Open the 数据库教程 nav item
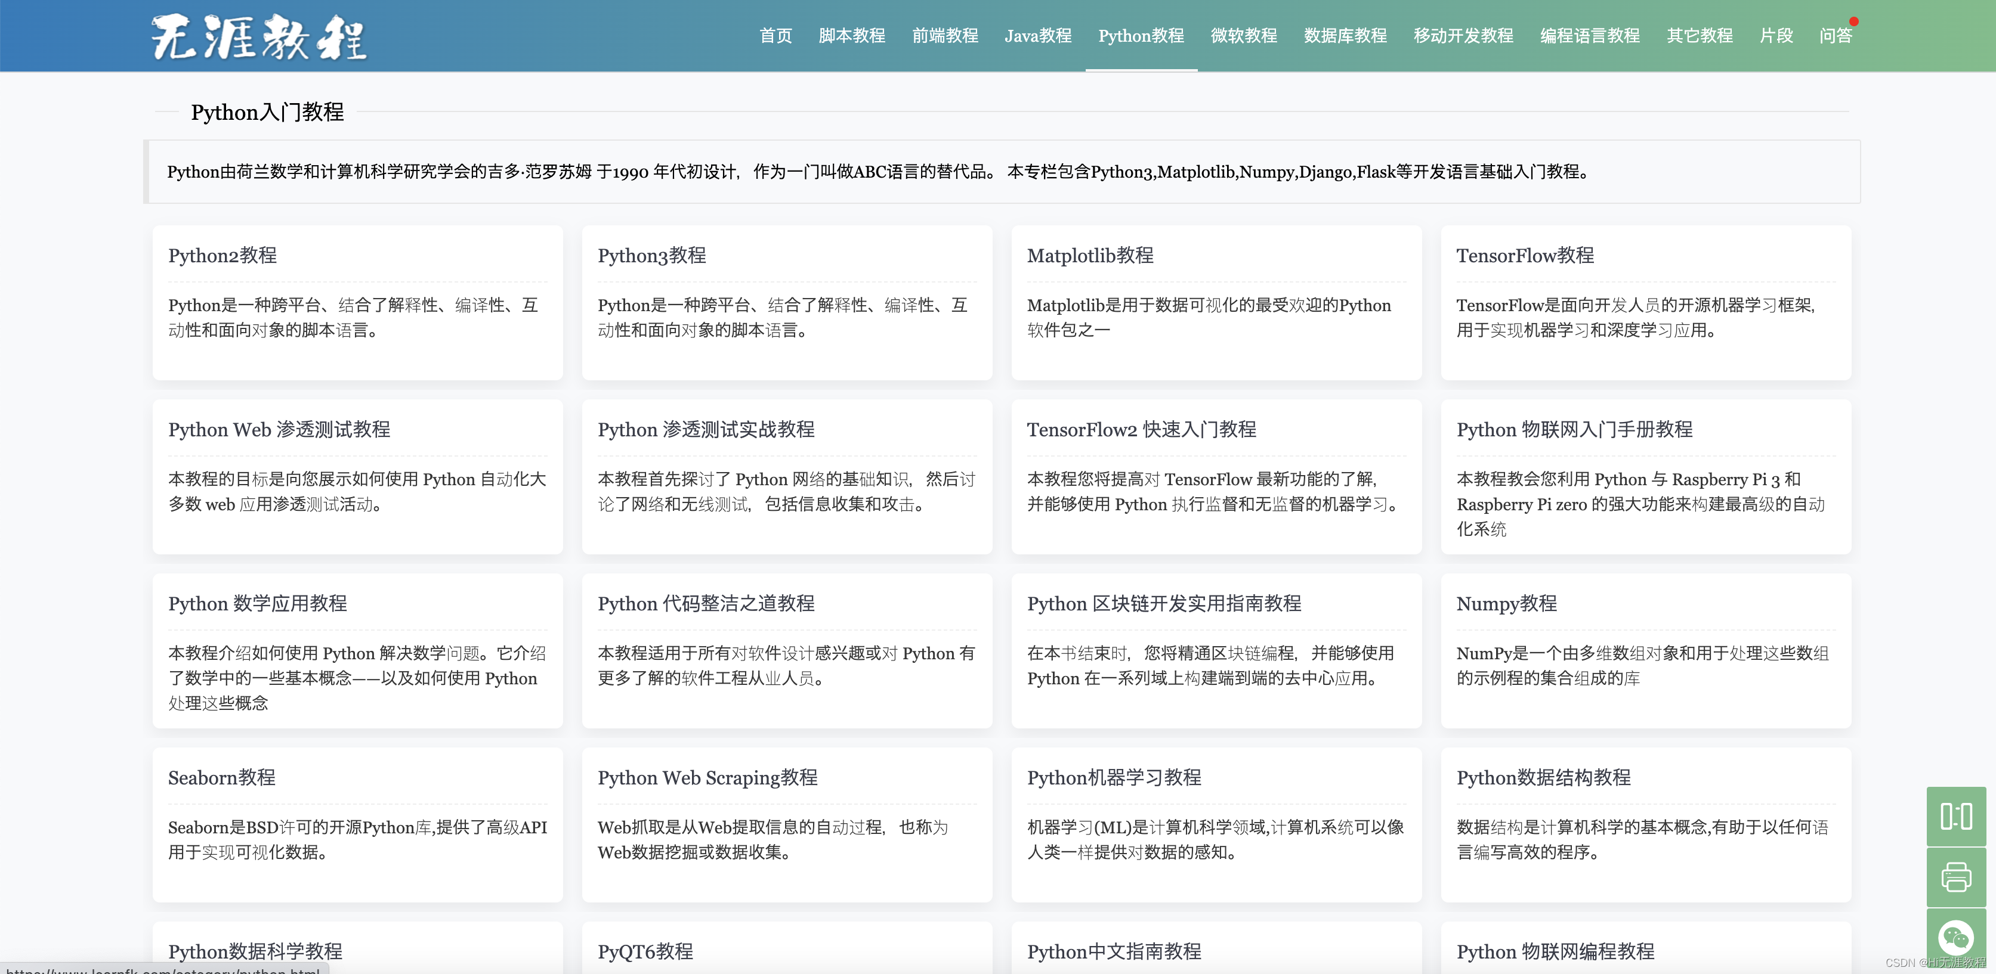The width and height of the screenshot is (1996, 974). (x=1345, y=36)
